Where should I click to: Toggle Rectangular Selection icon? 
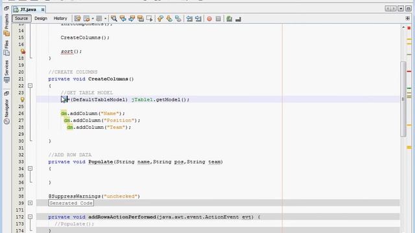(x=150, y=19)
